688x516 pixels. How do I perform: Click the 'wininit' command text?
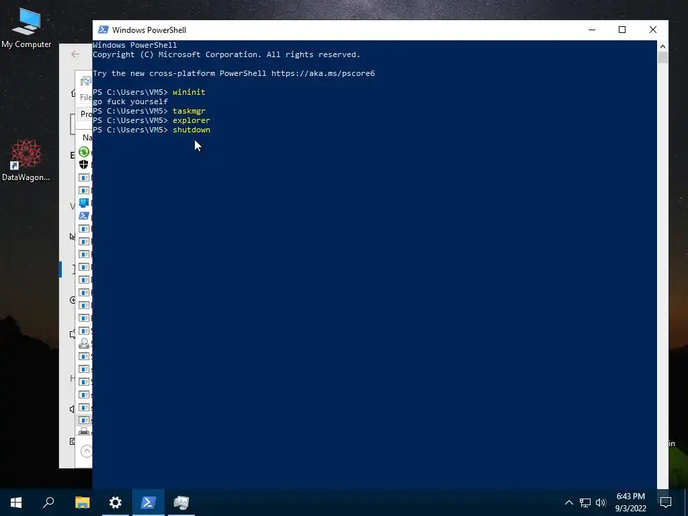[189, 92]
